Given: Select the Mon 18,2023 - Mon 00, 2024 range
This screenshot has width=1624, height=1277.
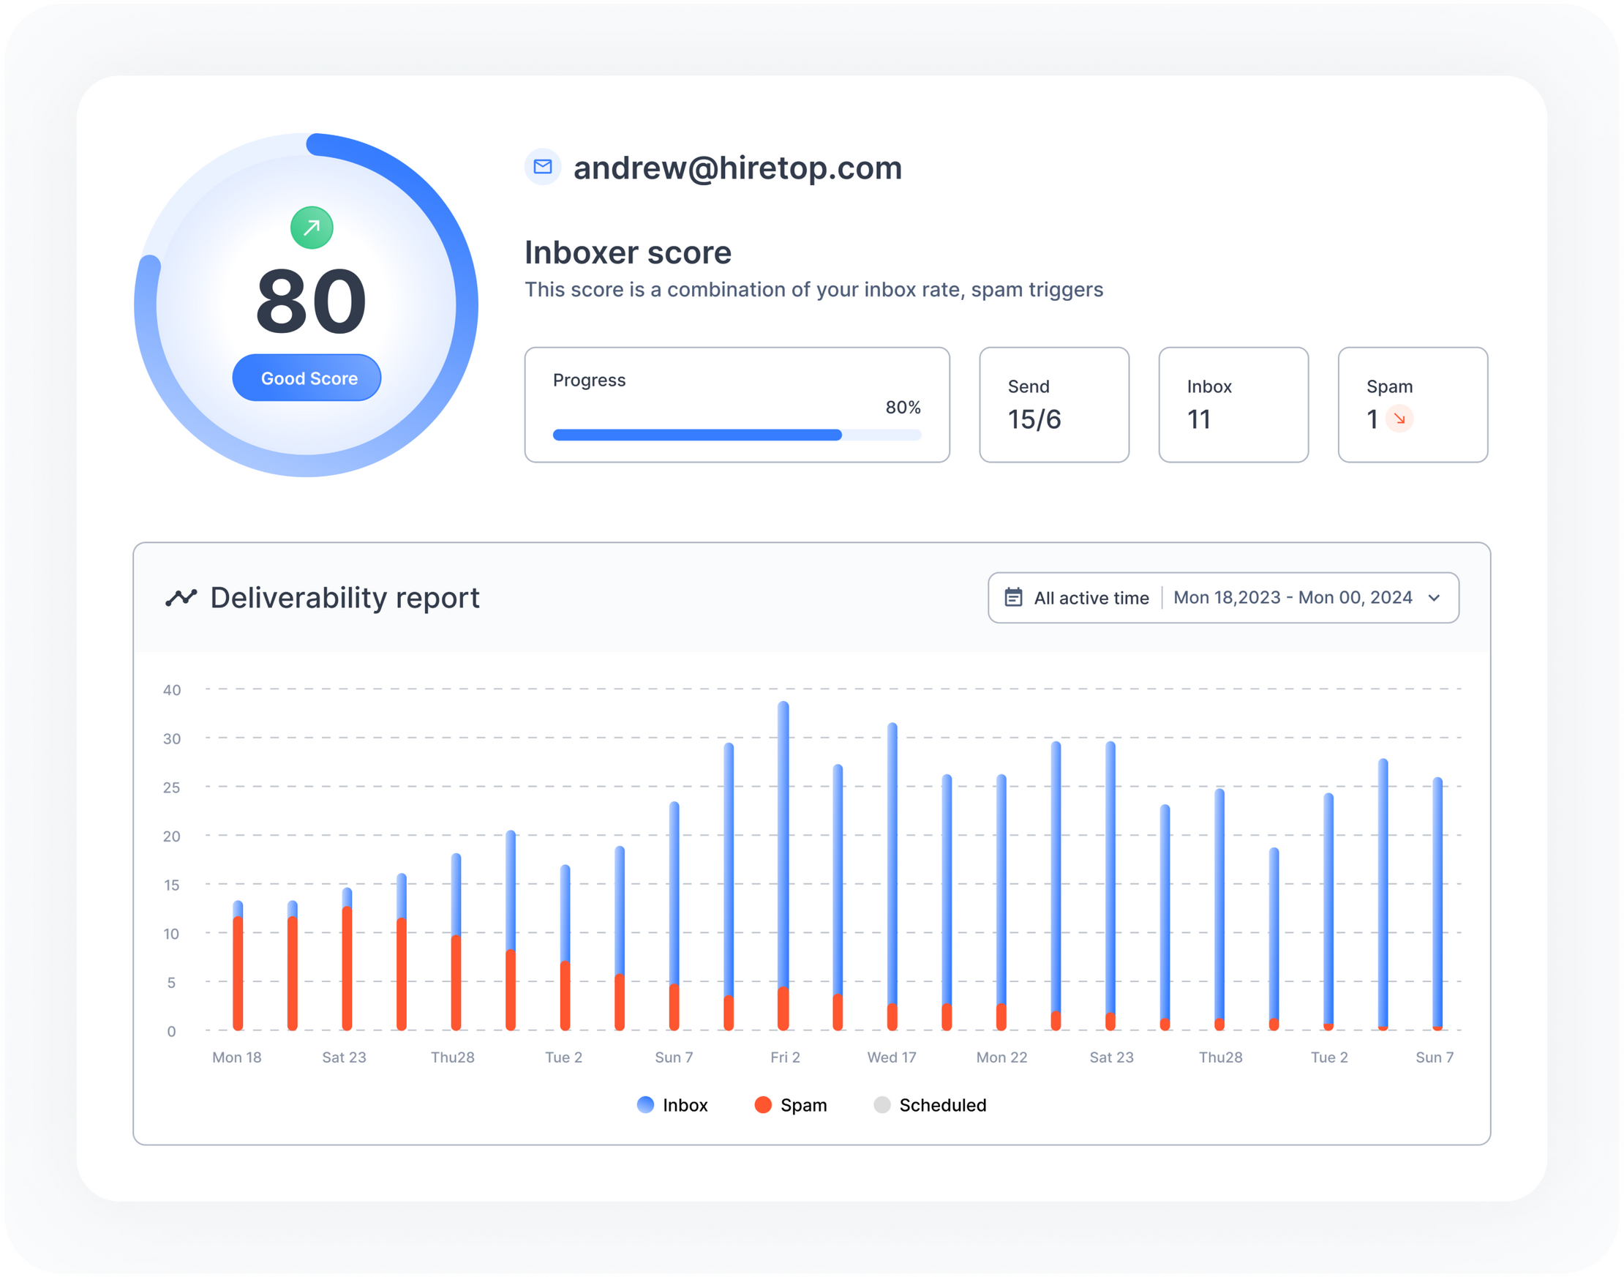Looking at the screenshot, I should pyautogui.click(x=1292, y=597).
